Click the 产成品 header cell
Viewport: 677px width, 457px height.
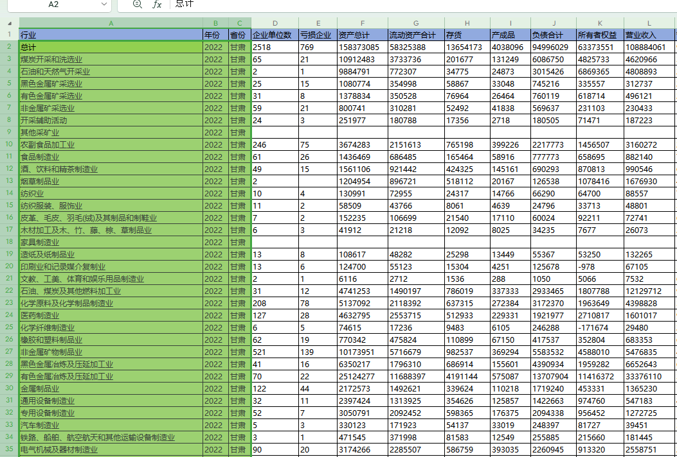(510, 35)
